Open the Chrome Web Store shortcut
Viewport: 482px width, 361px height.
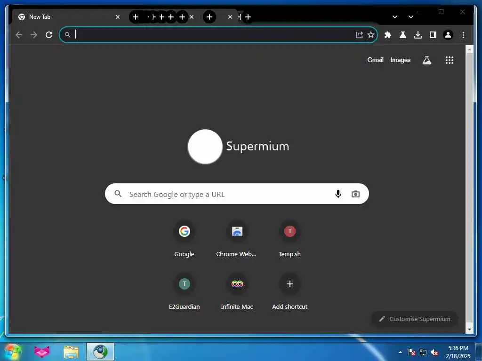pos(237,239)
